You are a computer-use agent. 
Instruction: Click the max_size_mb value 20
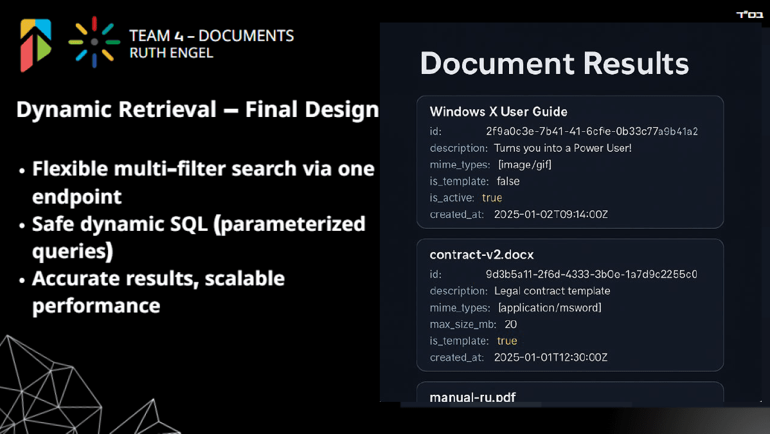(510, 324)
